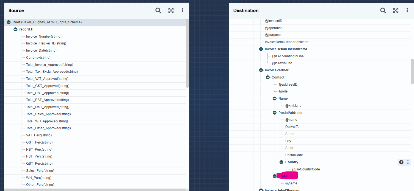Viewport: 414px width, 191px height.
Task: Click the Destination panel vertical scrollbar
Action: pyautogui.click(x=412, y=71)
